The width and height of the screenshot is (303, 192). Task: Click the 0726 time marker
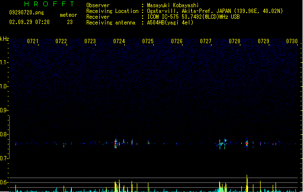coord(177,41)
